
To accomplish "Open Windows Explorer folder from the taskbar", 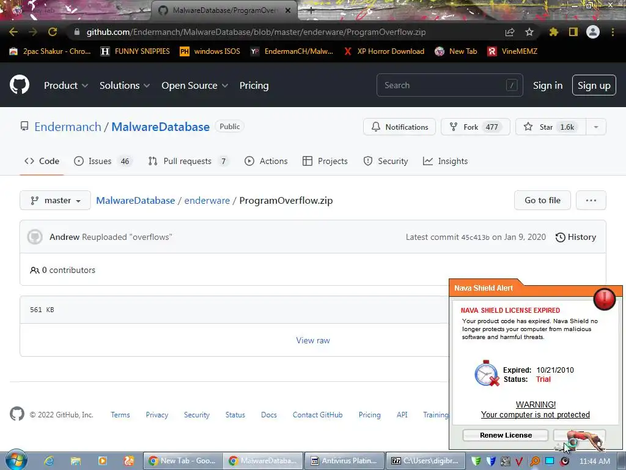I will (x=75, y=461).
